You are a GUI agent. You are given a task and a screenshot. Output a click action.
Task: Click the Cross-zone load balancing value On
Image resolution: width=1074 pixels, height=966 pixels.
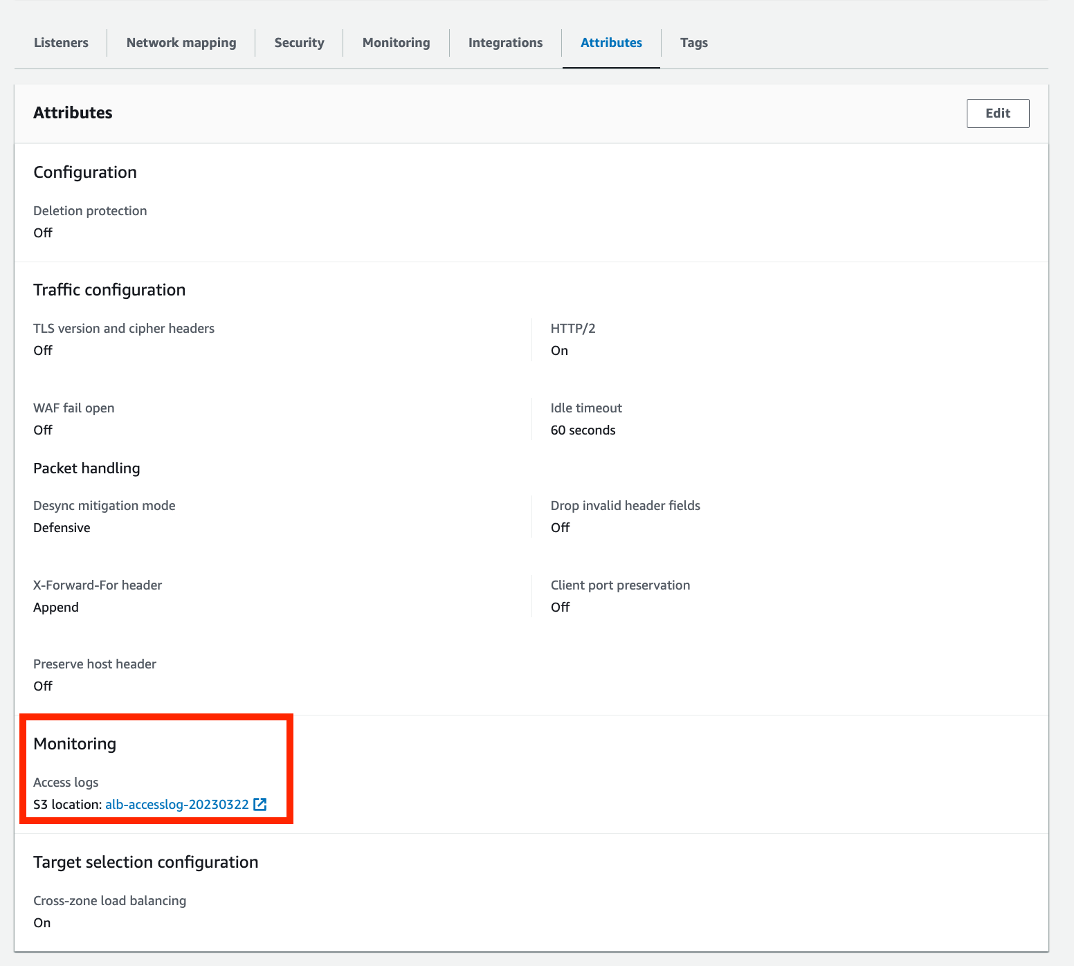[x=42, y=922]
